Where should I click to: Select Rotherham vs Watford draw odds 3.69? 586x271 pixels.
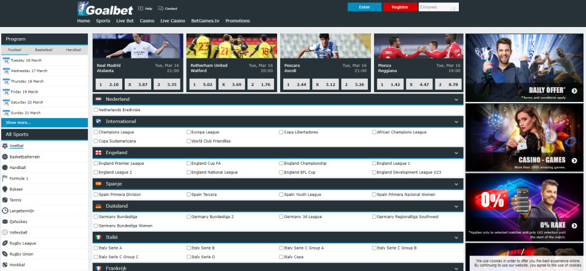coord(232,84)
